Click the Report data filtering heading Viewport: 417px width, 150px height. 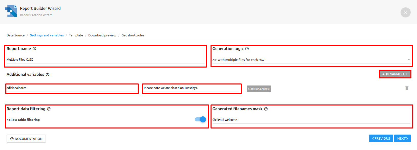(26, 109)
